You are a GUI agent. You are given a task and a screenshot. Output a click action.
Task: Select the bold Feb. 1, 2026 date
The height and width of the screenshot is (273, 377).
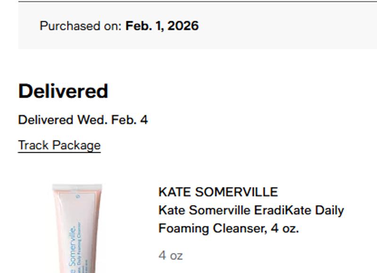click(162, 26)
